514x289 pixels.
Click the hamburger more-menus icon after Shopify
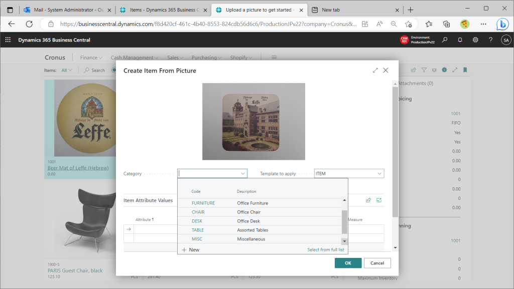pos(274,57)
